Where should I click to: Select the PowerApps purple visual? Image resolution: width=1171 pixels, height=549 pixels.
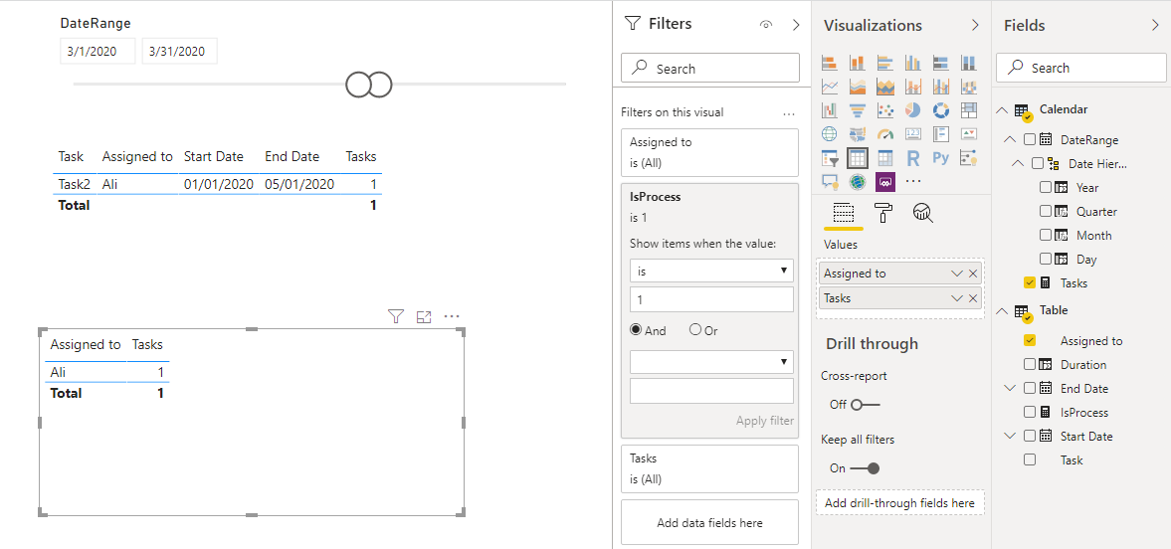click(885, 181)
